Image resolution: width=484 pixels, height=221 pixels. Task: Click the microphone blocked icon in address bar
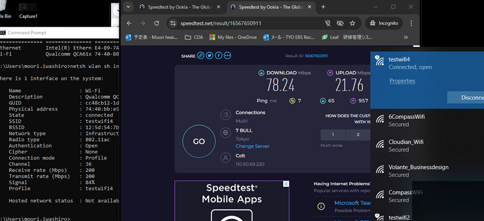pyautogui.click(x=328, y=23)
